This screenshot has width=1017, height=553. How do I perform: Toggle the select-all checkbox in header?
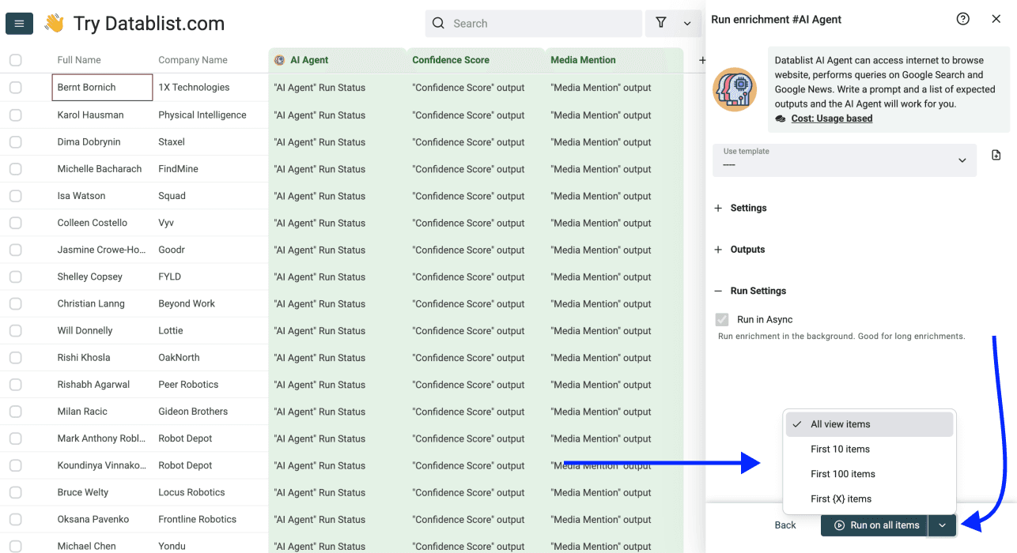click(x=15, y=59)
